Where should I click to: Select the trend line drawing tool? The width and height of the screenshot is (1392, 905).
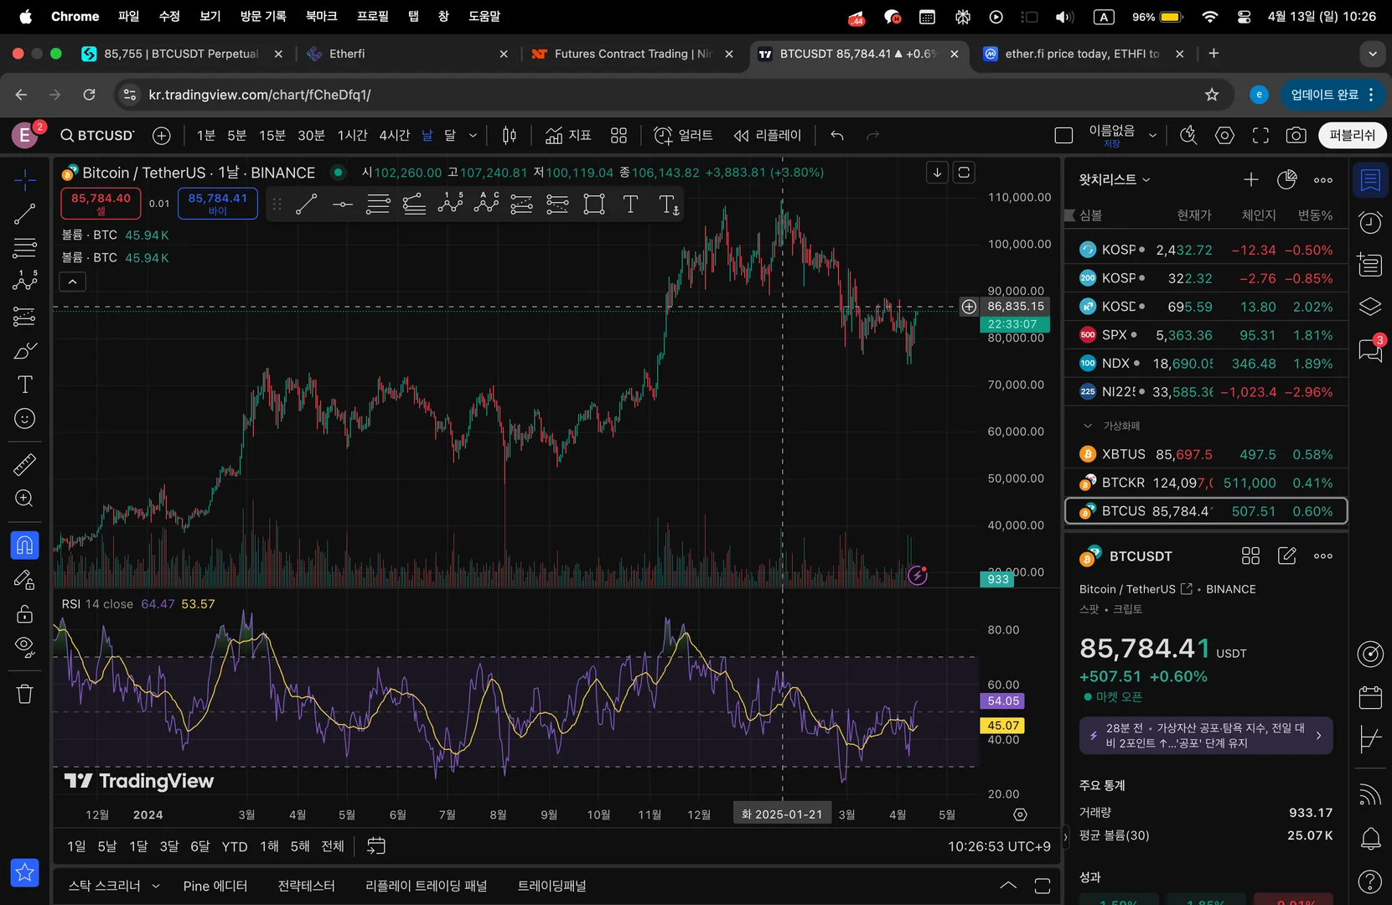[x=24, y=214]
